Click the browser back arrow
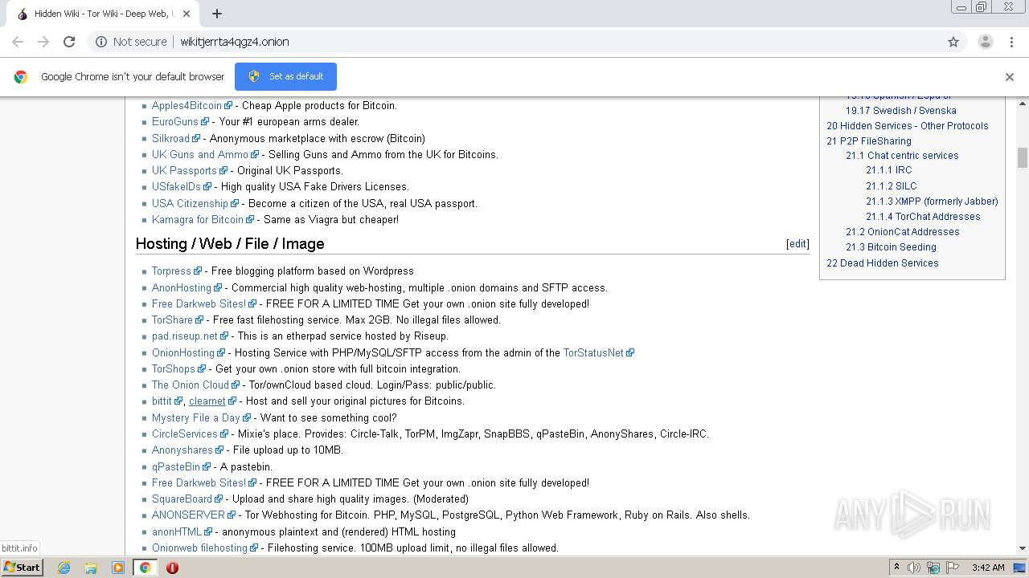The image size is (1029, 578). click(18, 42)
